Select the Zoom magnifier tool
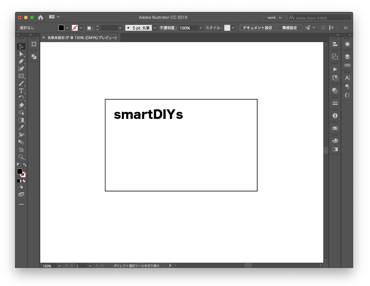 click(21, 157)
